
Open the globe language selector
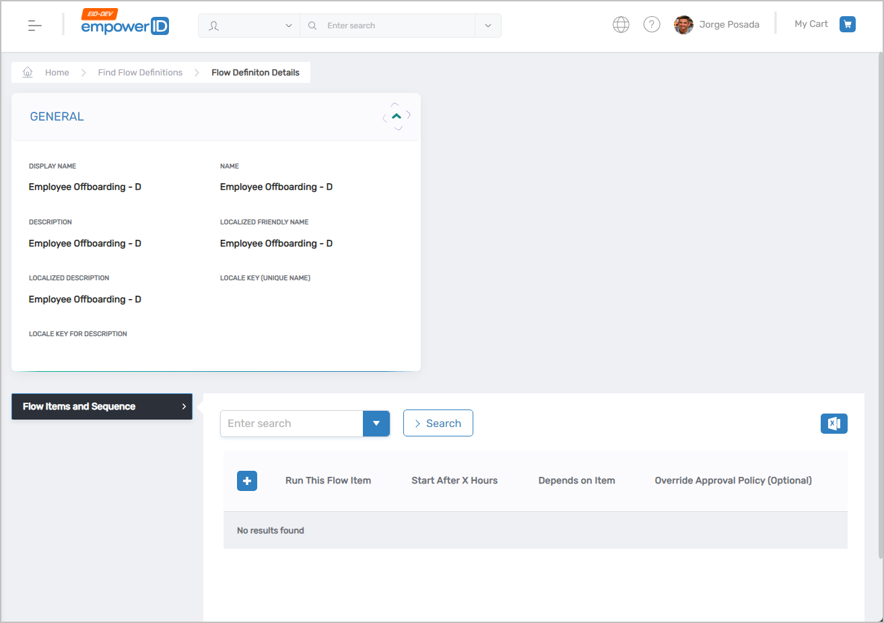(620, 24)
